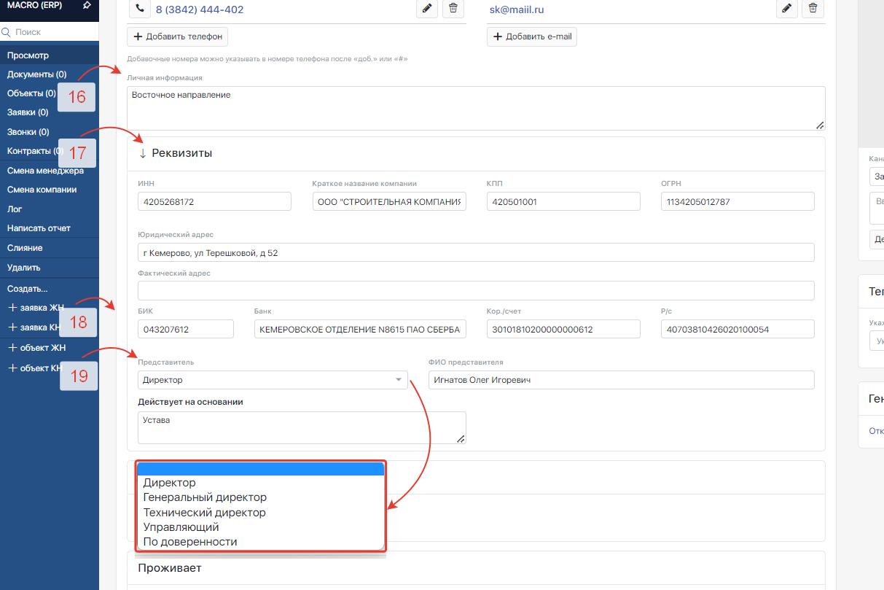Edit the phone number with the pencil icon

coord(427,9)
